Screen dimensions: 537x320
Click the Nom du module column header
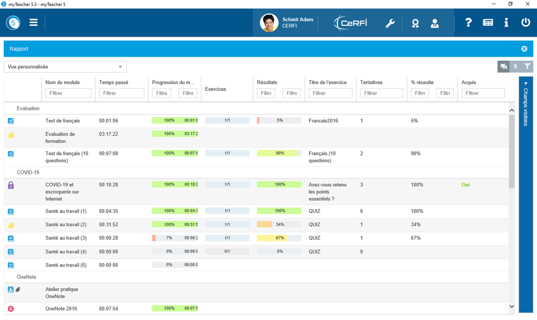pos(62,82)
